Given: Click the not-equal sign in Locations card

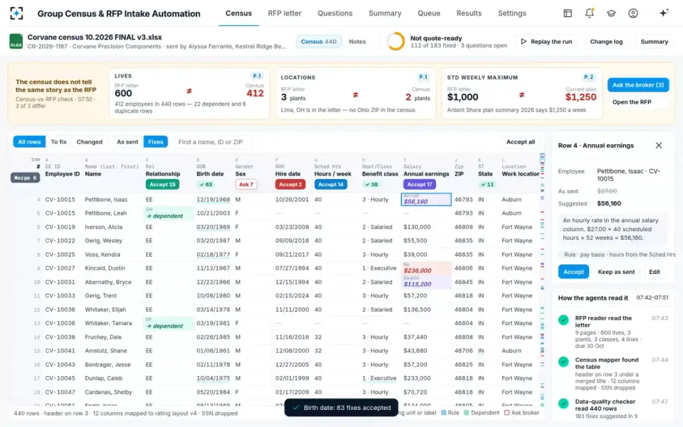Looking at the screenshot, I should point(355,95).
